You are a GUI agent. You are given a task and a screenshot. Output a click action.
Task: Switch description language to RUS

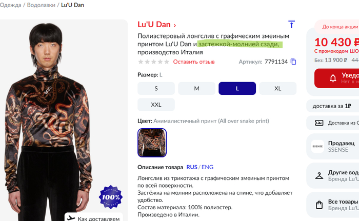pyautogui.click(x=192, y=167)
